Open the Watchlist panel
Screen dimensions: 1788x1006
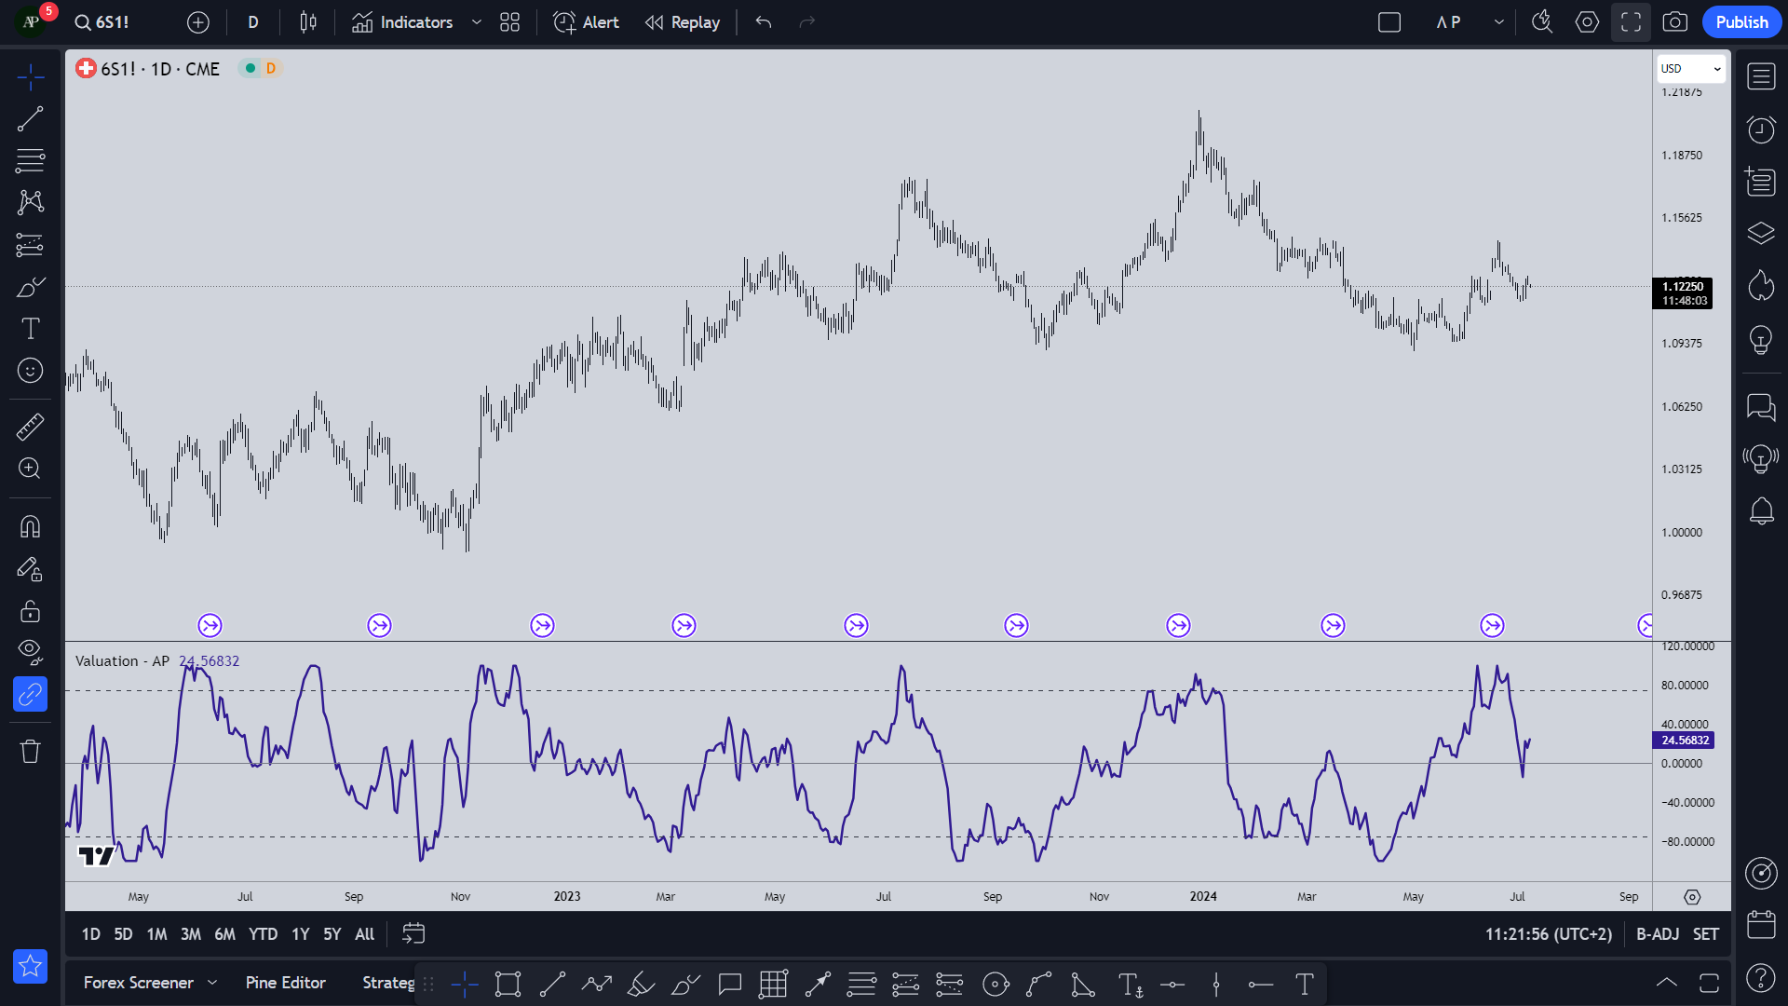click(1762, 76)
